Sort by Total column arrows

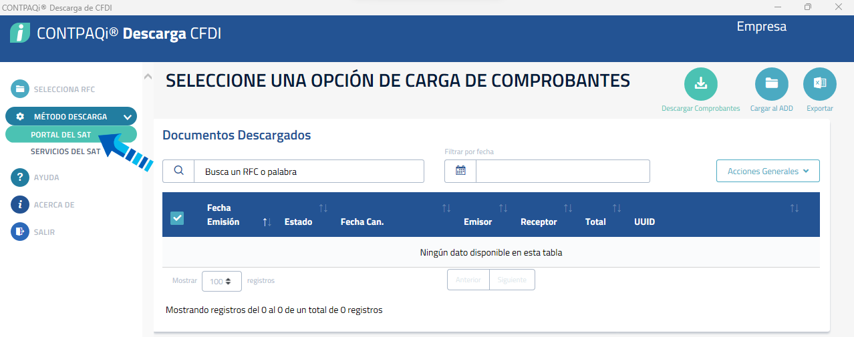617,208
